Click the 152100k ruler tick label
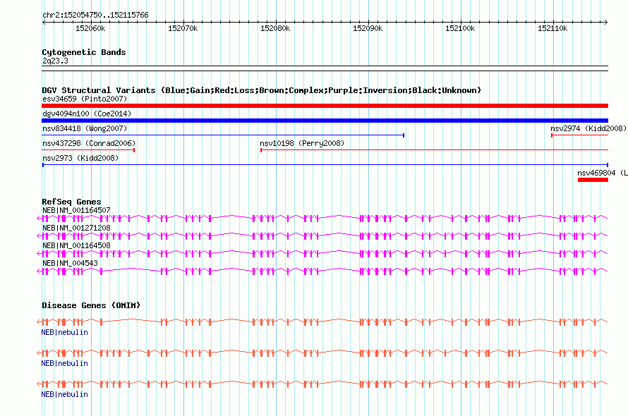628x416 pixels. (x=460, y=28)
